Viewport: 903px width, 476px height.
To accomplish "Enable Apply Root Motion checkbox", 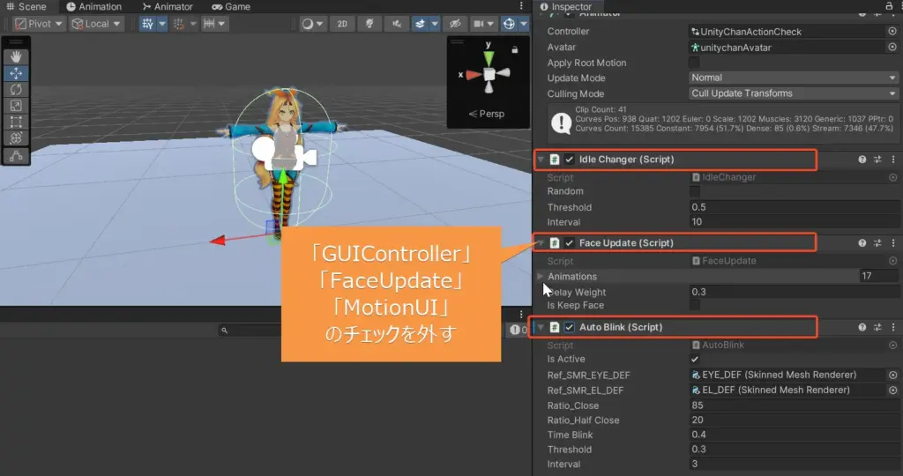I will pyautogui.click(x=694, y=63).
